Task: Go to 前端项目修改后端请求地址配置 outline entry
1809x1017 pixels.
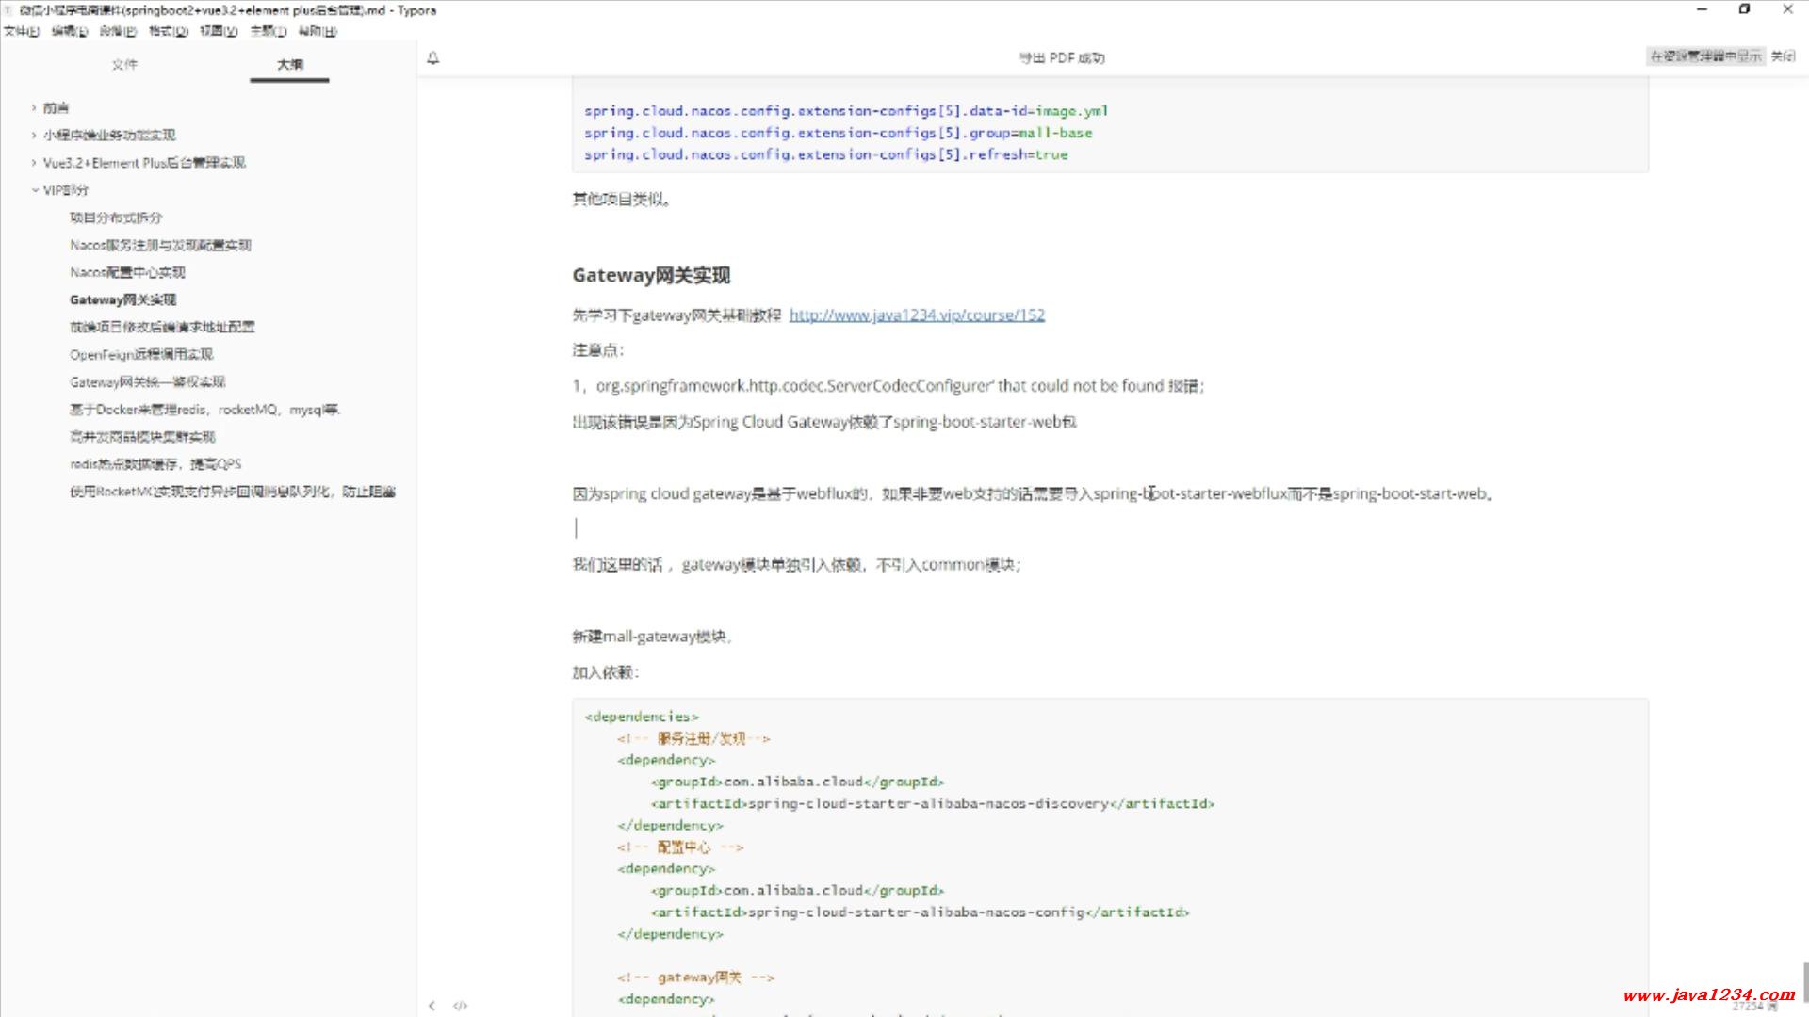Action: coord(162,327)
